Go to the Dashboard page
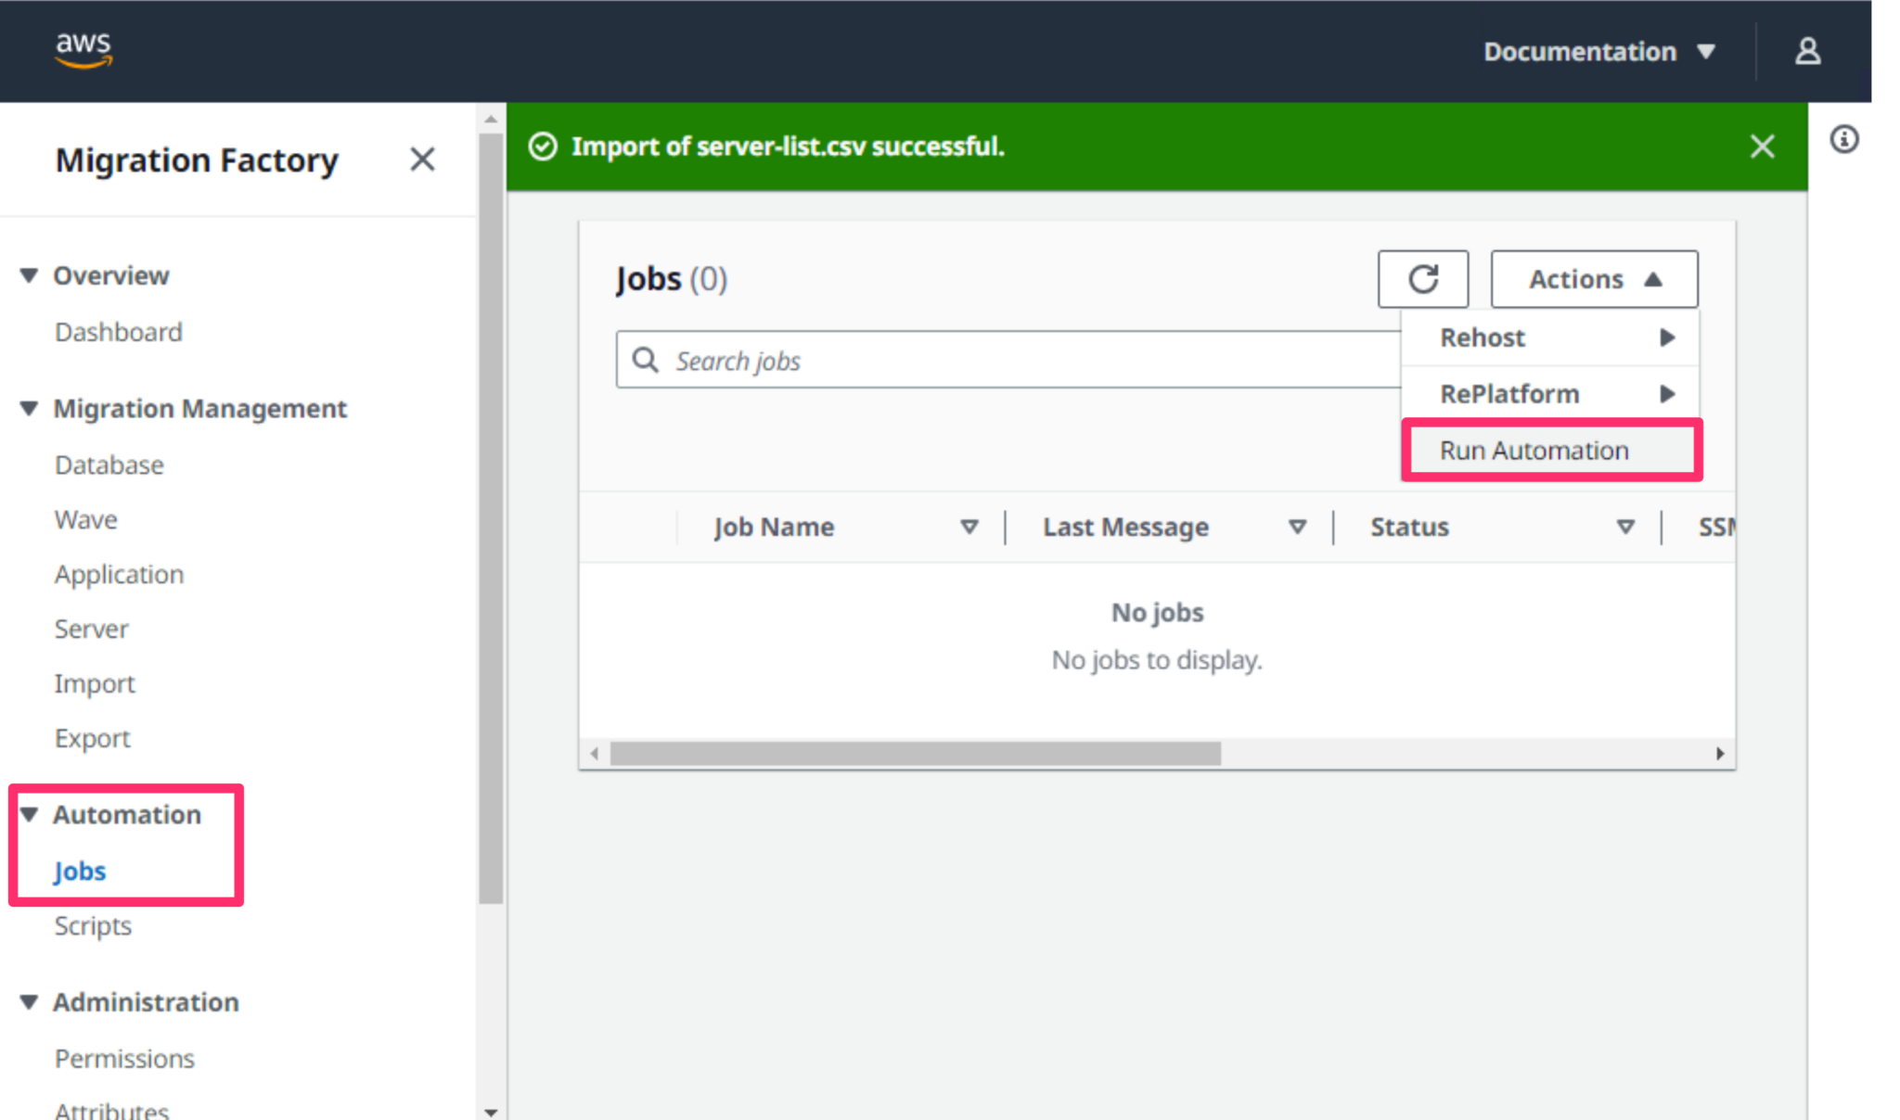This screenshot has height=1120, width=1900. [118, 331]
